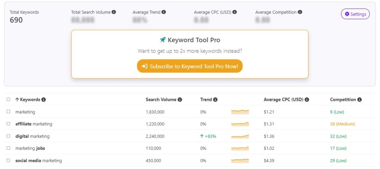This screenshot has width=380, height=169.
Task: Click info icon beside Average CPC summary
Action: [235, 12]
